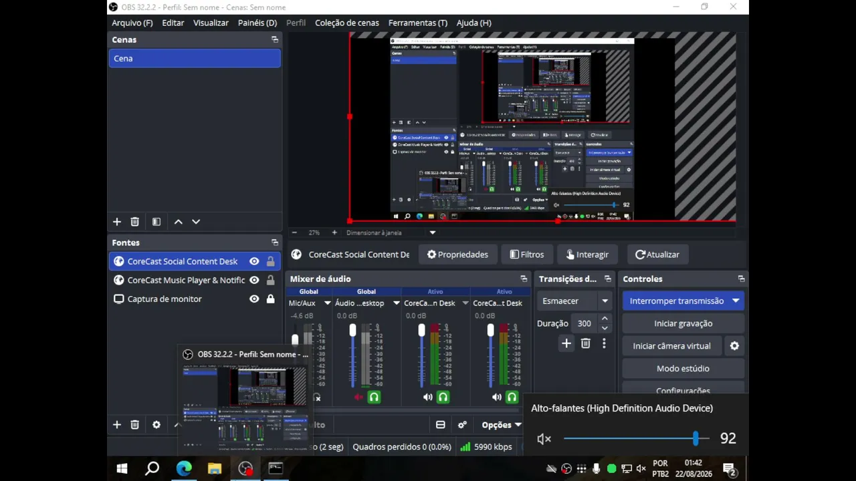Open Microsoft Edge from the taskbar
856x481 pixels.
[x=184, y=469]
